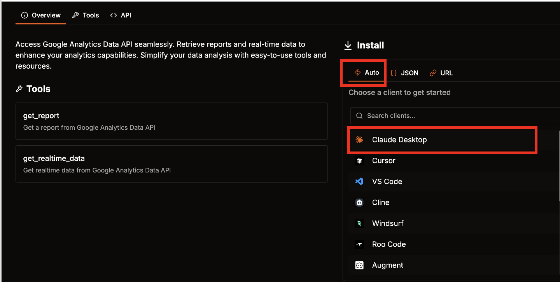Click the wrench icon beside Tools heading
The image size is (560, 282).
click(19, 89)
